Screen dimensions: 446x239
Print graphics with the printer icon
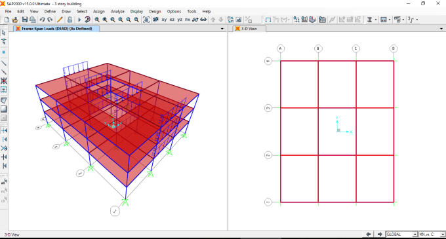(33, 20)
